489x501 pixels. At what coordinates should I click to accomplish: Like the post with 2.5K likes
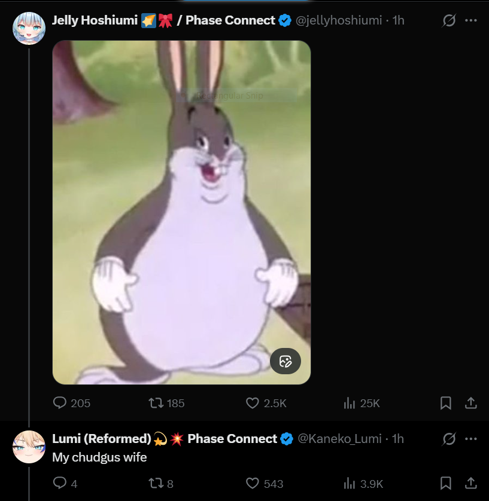click(266, 403)
